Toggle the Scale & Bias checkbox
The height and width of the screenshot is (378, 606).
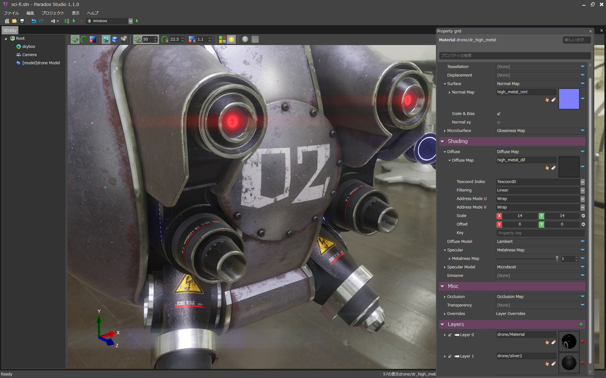point(498,114)
